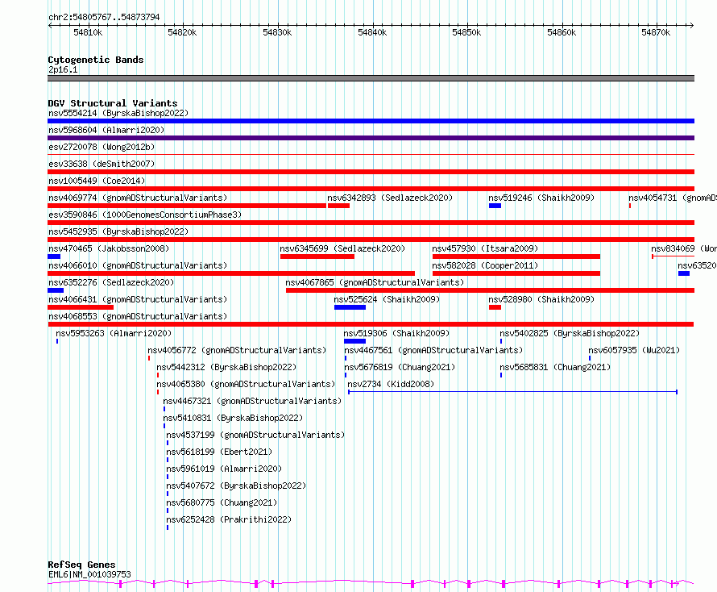Open esv2720078 (Wong2012b) variant label
This screenshot has width=717, height=592.
point(102,147)
